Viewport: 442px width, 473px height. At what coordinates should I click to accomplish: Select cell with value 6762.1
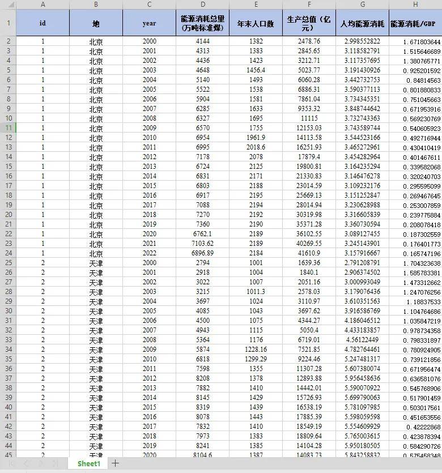click(x=203, y=234)
